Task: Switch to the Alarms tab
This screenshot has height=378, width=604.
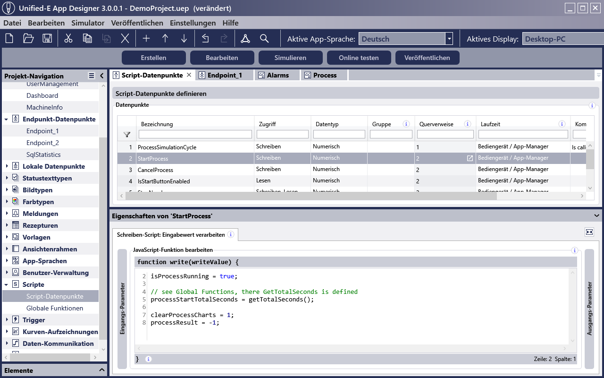Action: point(277,75)
